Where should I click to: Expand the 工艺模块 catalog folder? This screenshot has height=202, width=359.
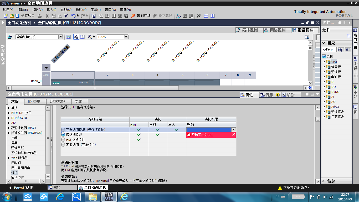324,117
